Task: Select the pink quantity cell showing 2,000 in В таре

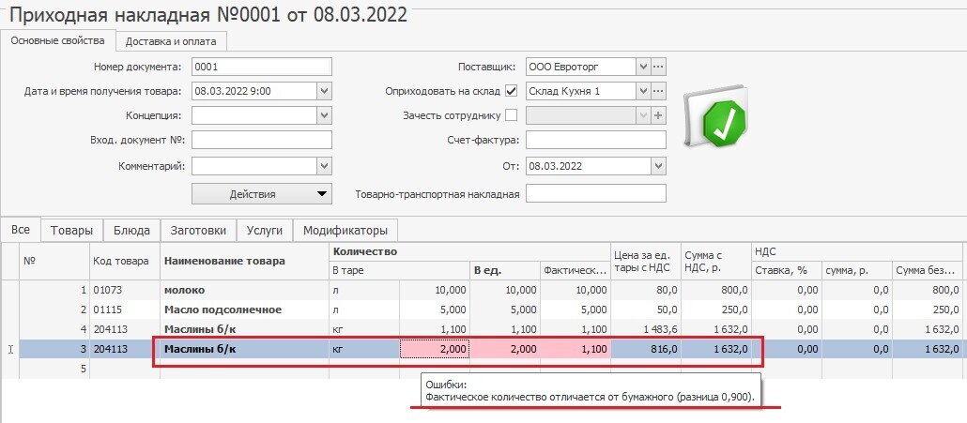Action: [435, 349]
